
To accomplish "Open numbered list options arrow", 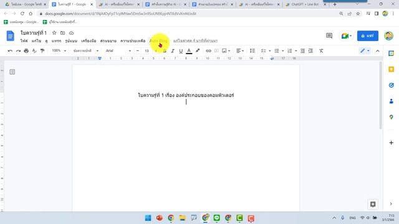I will pyautogui.click(x=296, y=51).
